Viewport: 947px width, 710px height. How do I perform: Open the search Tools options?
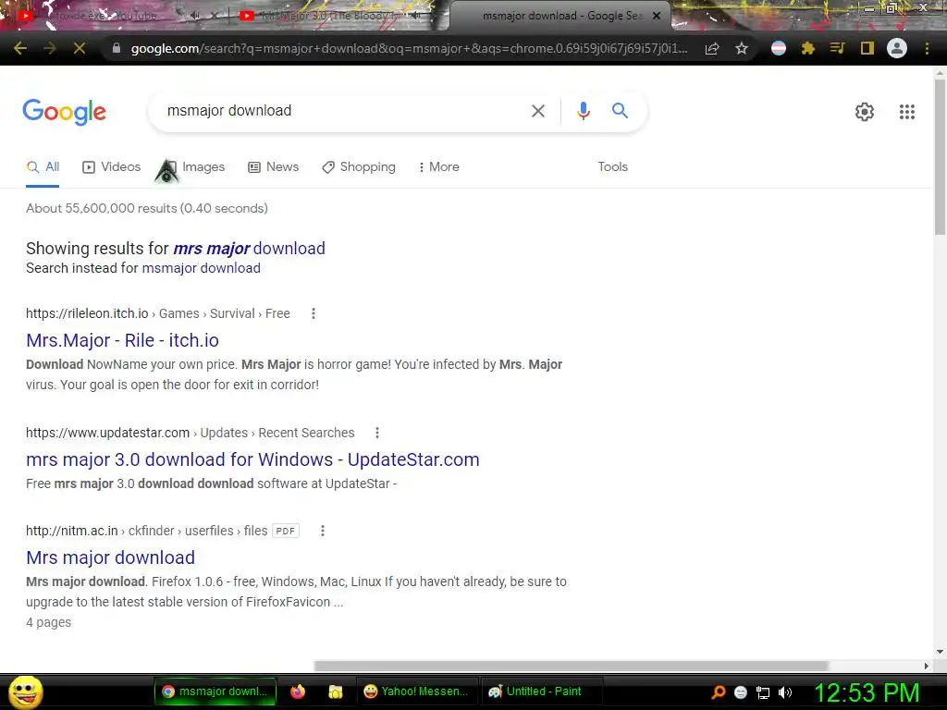point(612,166)
